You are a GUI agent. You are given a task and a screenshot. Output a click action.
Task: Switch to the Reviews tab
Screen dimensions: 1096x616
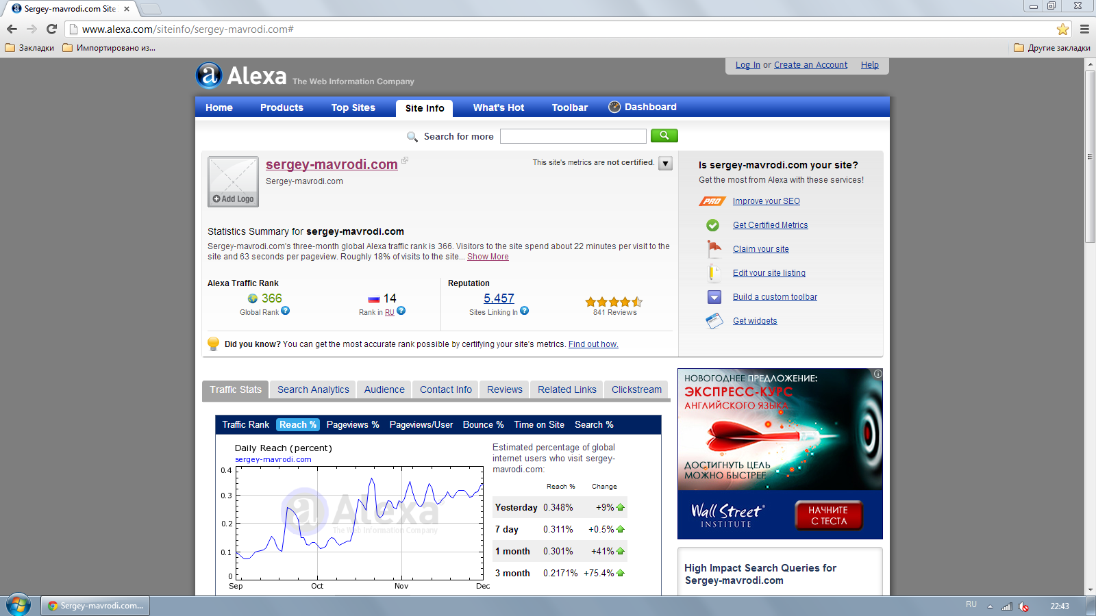click(505, 389)
